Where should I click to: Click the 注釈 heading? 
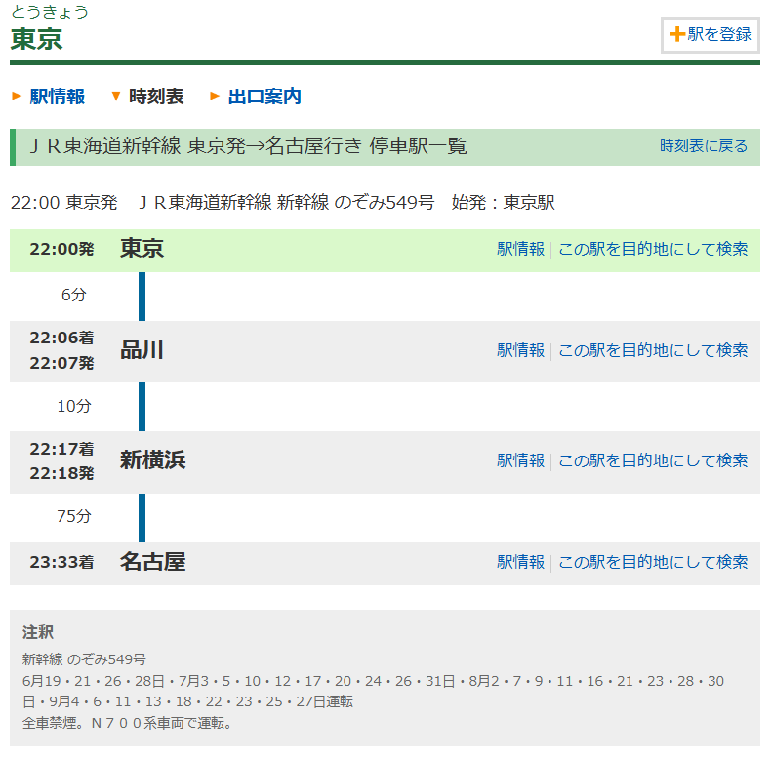coord(38,632)
